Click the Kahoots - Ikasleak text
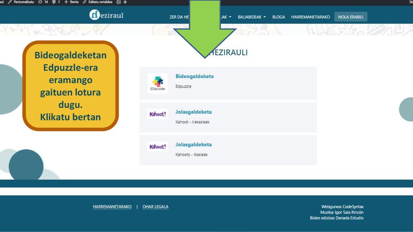Image resolution: width=413 pixels, height=232 pixels. [x=192, y=154]
